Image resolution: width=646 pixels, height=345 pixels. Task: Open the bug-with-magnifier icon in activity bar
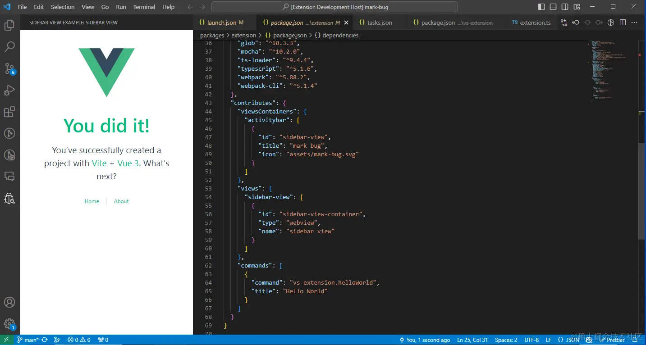(9, 198)
